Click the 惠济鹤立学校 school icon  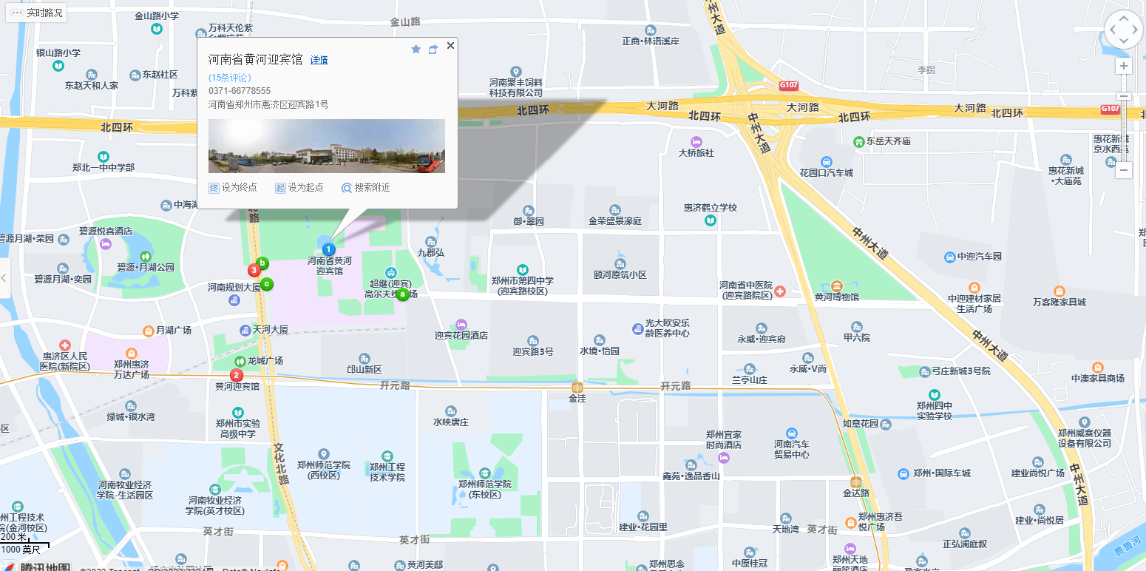pyautogui.click(x=711, y=220)
